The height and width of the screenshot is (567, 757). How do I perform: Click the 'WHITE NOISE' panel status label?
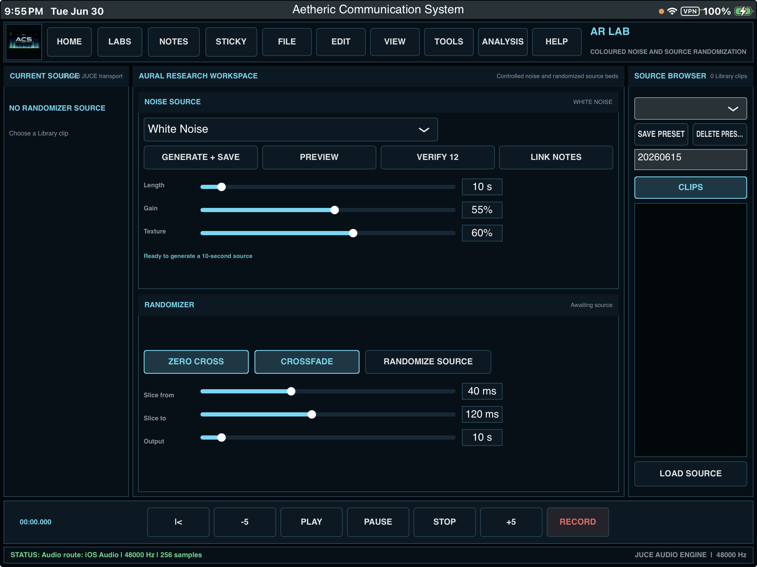593,102
